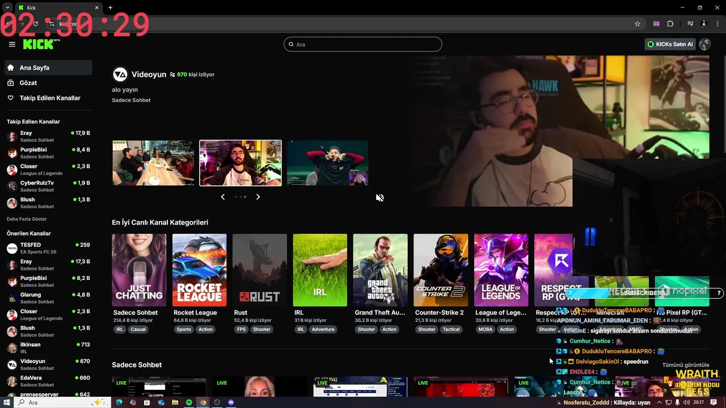Expand Daha Fazla Göster in sidebar

pos(27,219)
